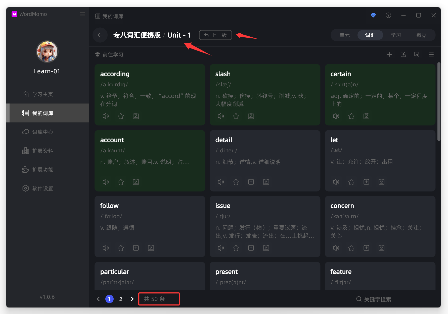This screenshot has height=314, width=448.
Task: Click the import icon in top toolbar
Action: [403, 54]
